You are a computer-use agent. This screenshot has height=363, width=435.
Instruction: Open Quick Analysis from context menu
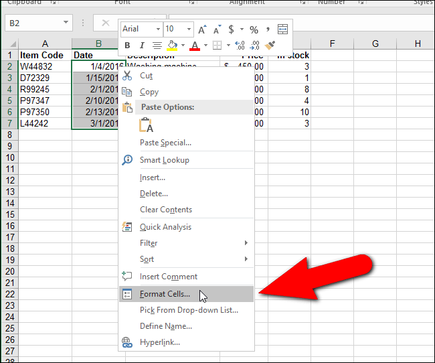point(187,227)
